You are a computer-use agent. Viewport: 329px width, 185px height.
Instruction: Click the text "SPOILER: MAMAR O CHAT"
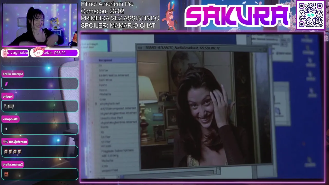118,26
